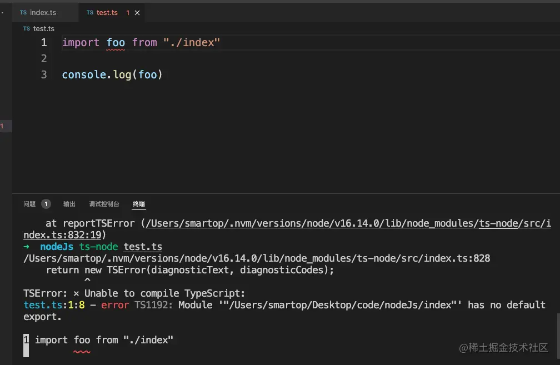Open the 问题 (Problems) panel tab
560x365 pixels.
point(29,204)
